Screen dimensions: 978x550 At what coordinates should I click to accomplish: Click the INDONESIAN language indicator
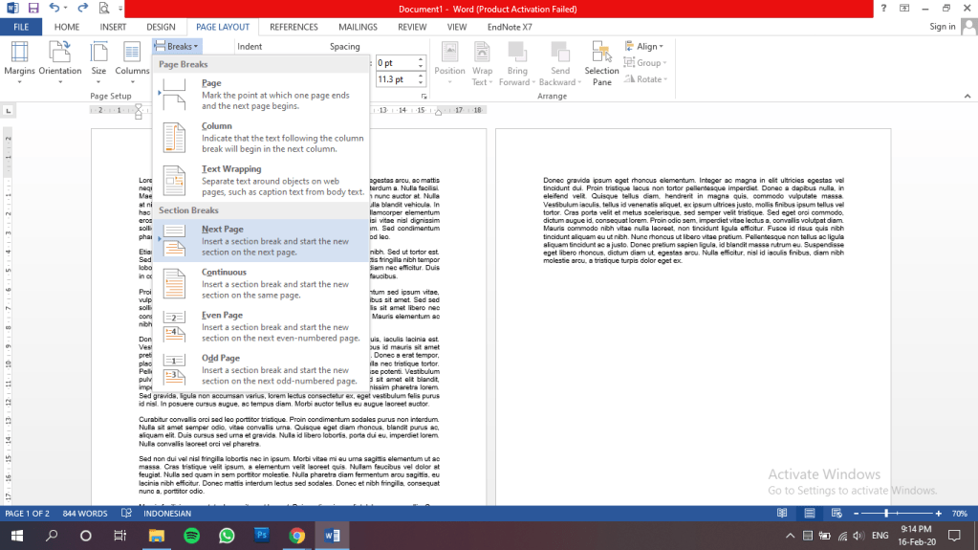pyautogui.click(x=165, y=514)
